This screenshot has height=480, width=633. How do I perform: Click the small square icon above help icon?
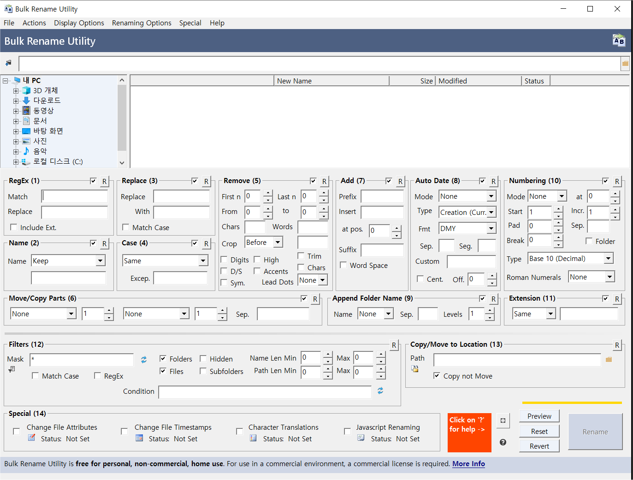pos(503,421)
